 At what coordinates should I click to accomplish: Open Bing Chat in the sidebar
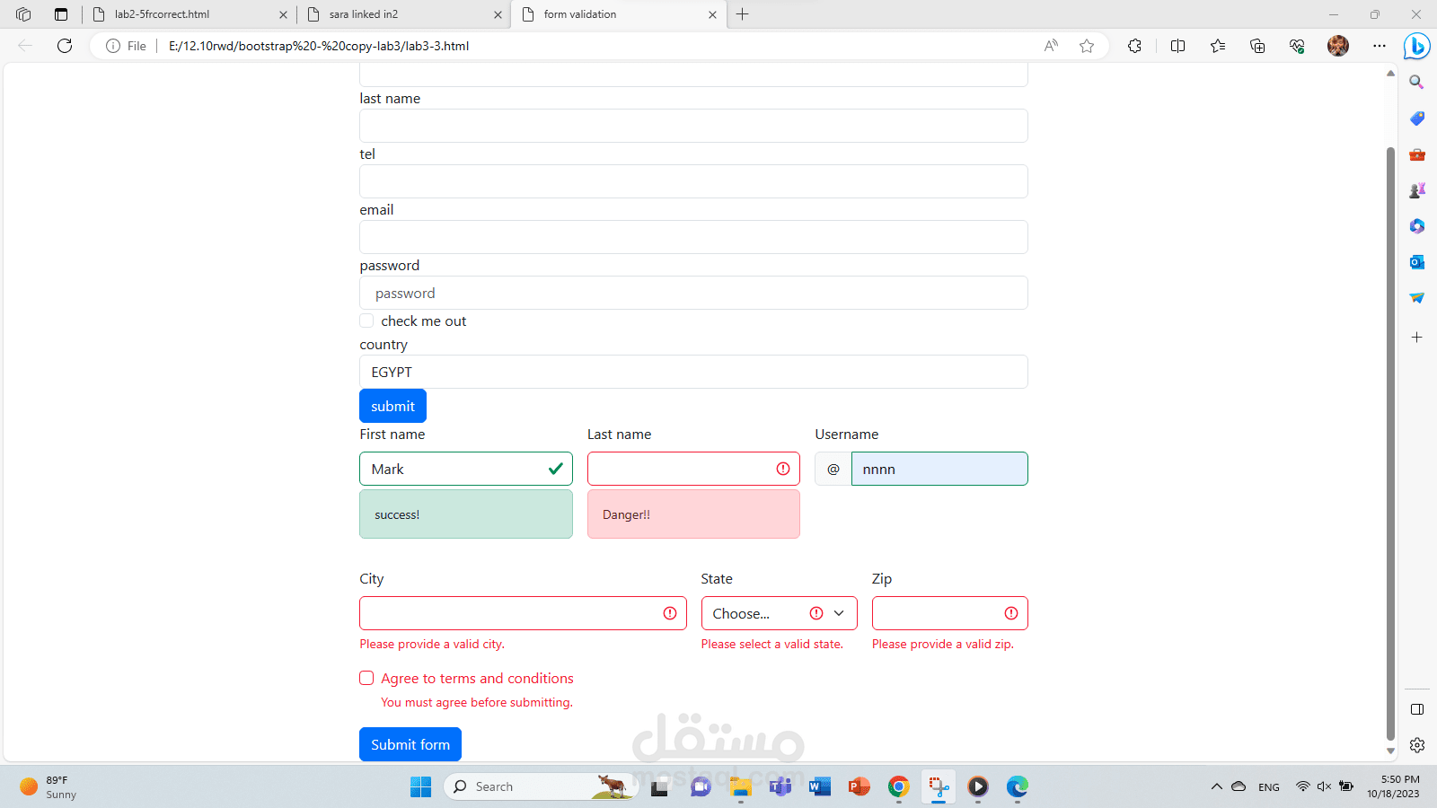tap(1416, 47)
